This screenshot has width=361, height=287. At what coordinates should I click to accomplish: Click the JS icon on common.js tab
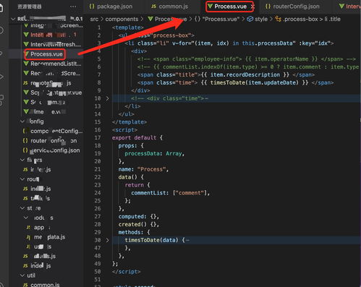[153, 7]
